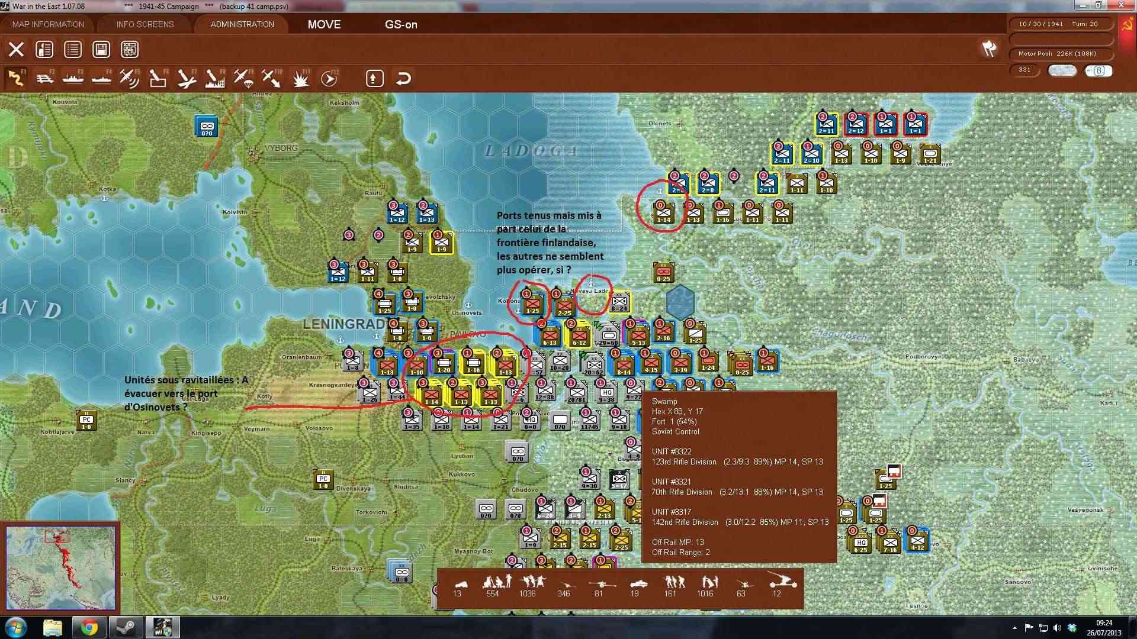
Task: Click the GS-on ground support label
Action: (401, 24)
